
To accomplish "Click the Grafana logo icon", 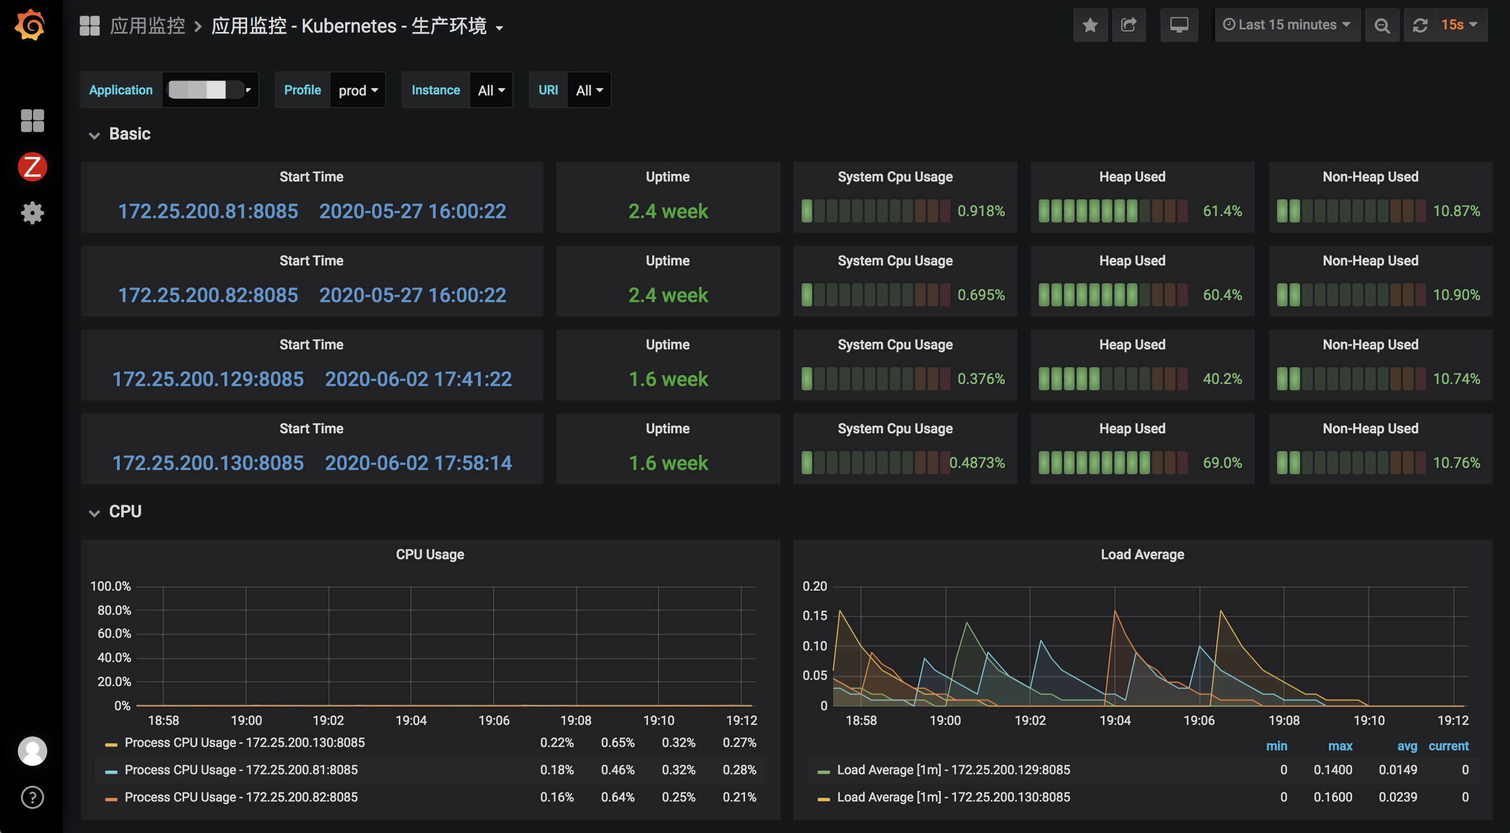I will tap(30, 25).
